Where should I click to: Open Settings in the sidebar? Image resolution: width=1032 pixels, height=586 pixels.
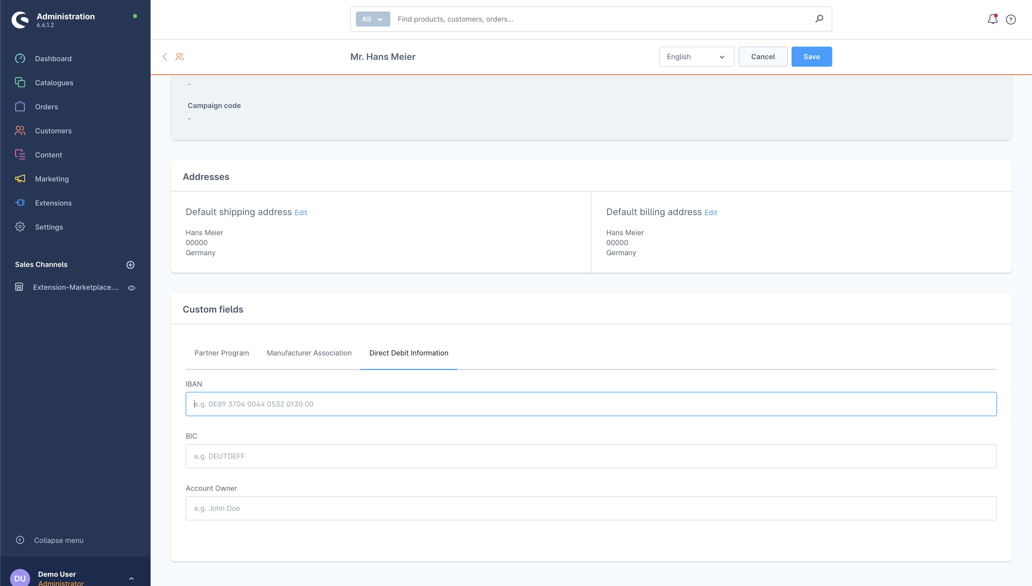pos(49,227)
